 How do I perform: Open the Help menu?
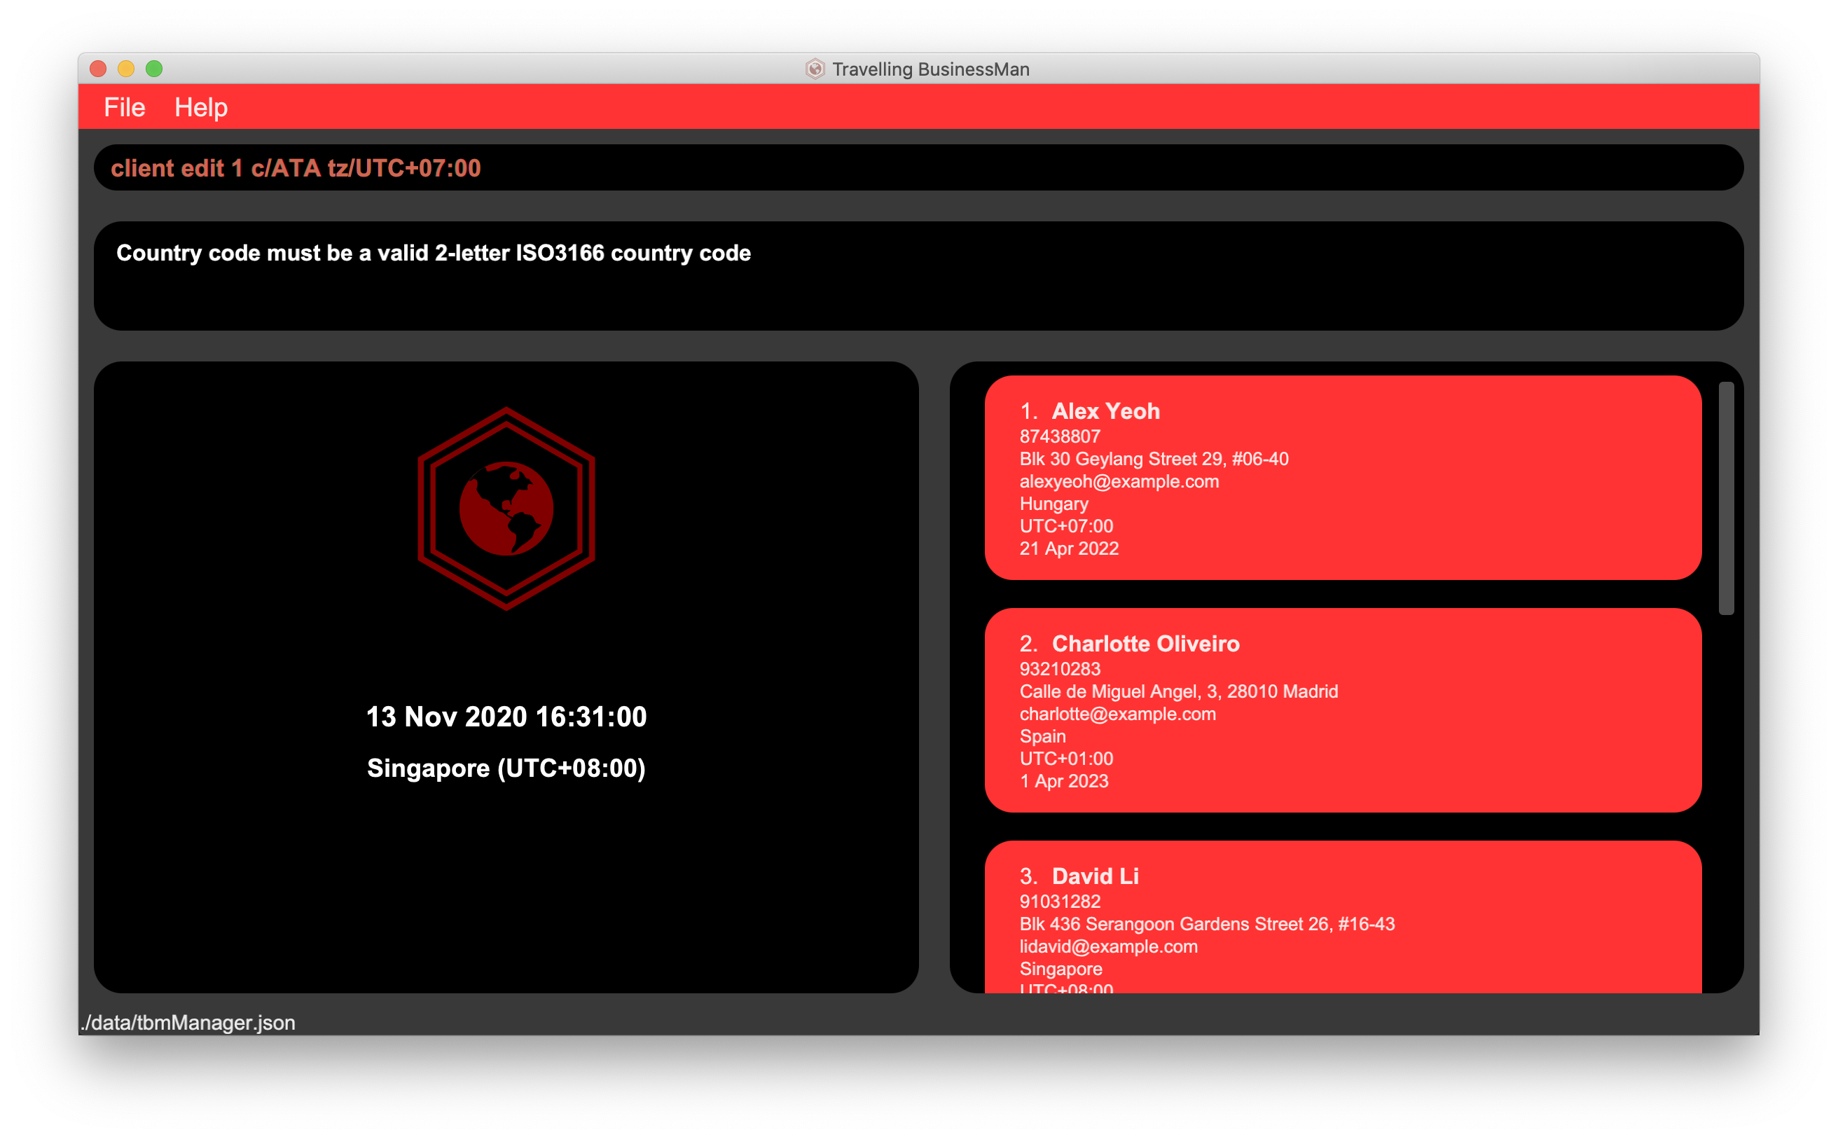(x=200, y=107)
